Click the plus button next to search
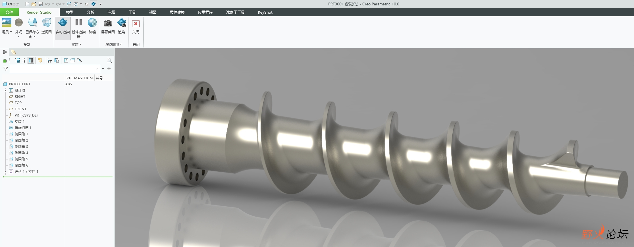The width and height of the screenshot is (634, 247). 109,69
